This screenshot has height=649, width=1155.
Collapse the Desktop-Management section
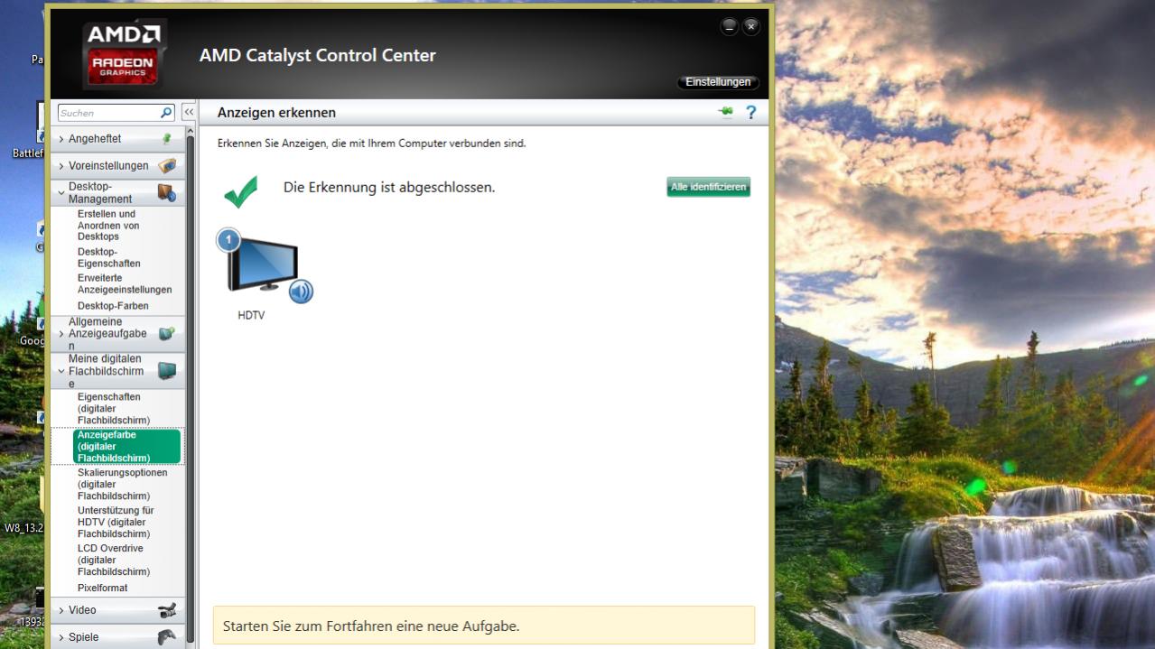click(x=61, y=192)
